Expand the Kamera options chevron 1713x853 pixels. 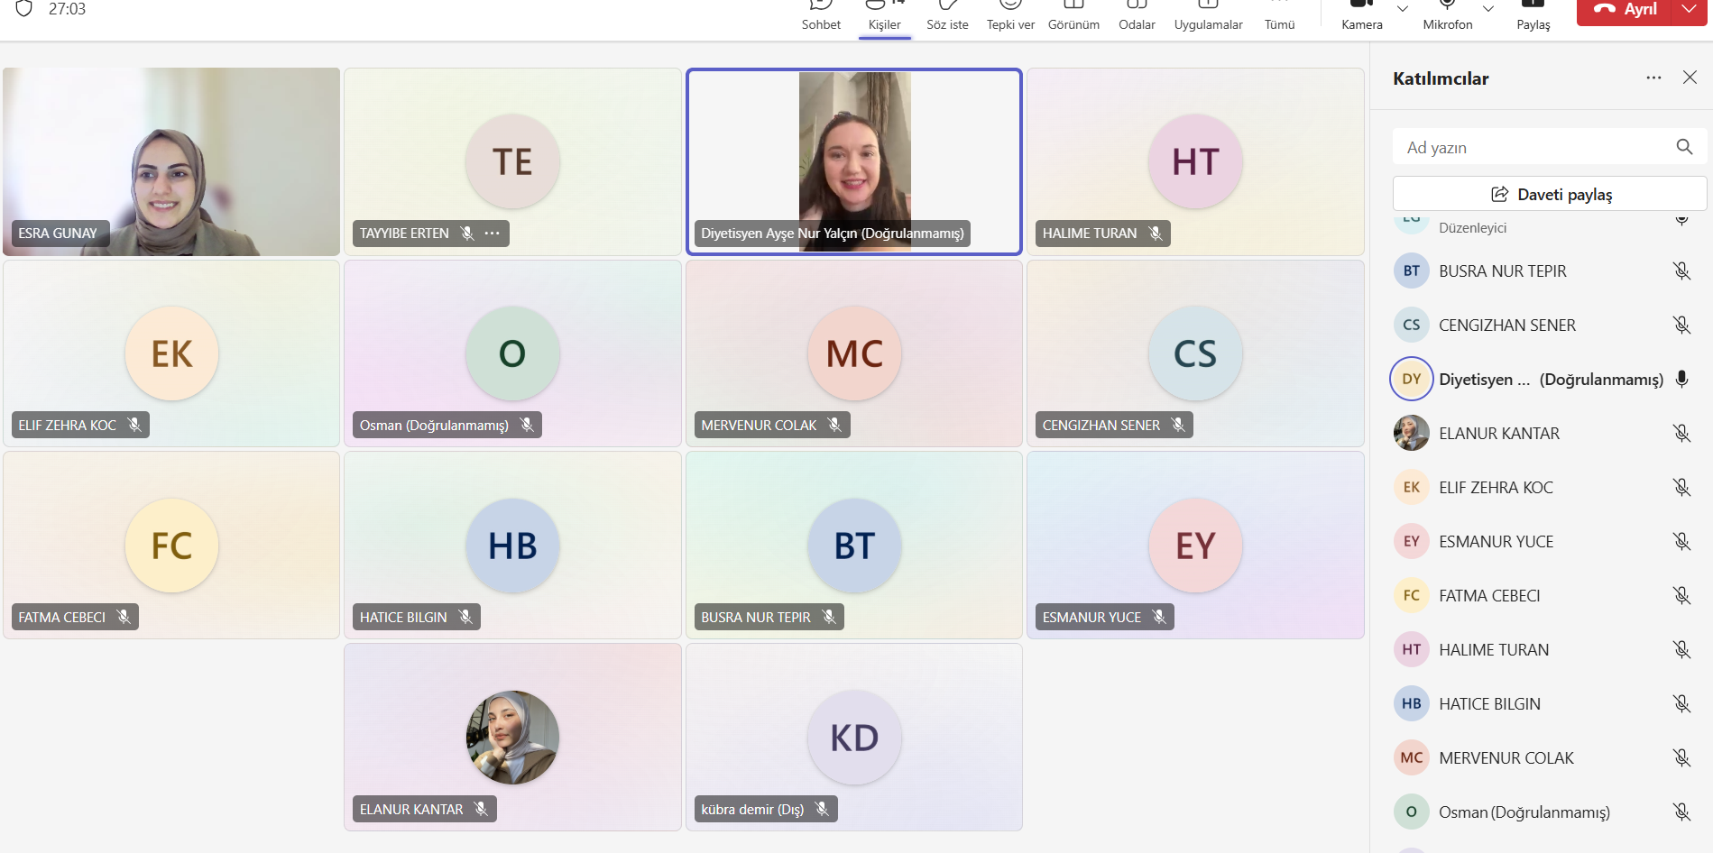tap(1403, 9)
